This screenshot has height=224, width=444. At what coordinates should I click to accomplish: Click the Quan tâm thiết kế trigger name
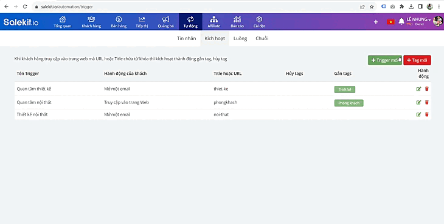tap(34, 89)
